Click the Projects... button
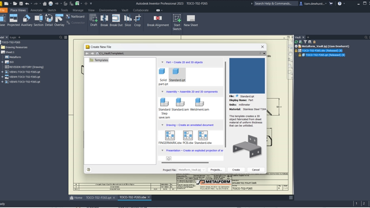 point(216,170)
